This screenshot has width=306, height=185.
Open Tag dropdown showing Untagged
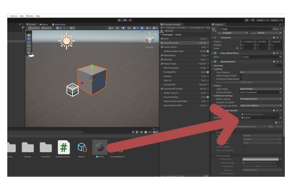coord(235,33)
